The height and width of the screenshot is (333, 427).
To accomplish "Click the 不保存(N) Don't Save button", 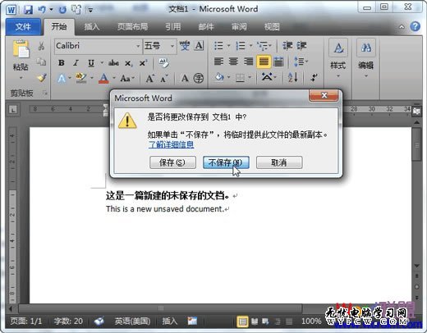I will pos(226,162).
